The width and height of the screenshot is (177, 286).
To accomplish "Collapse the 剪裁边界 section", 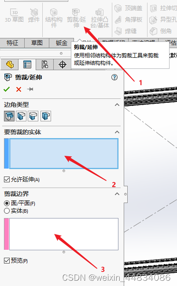I will [x=117, y=194].
